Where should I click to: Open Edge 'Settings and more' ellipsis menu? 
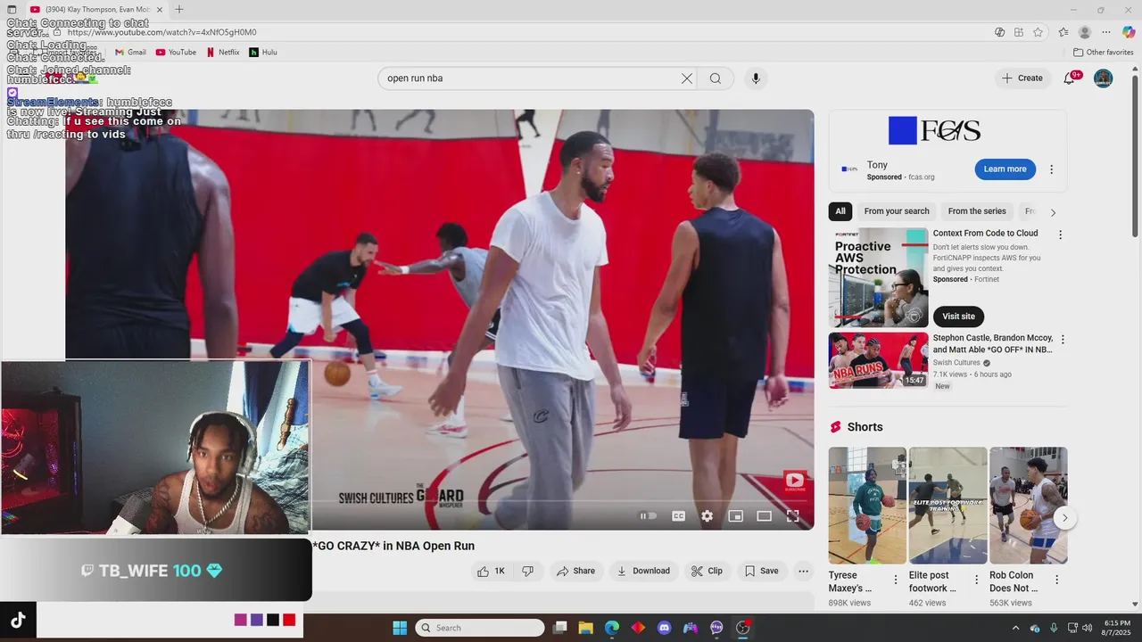click(1108, 32)
